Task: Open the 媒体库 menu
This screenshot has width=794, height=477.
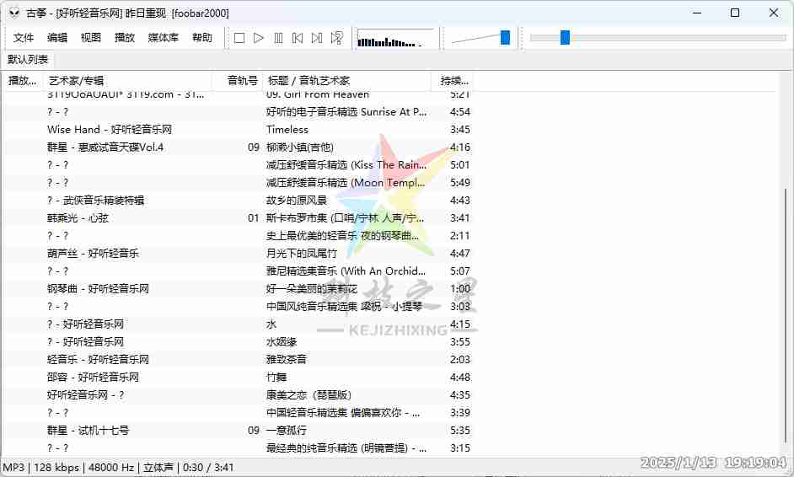Action: tap(164, 38)
